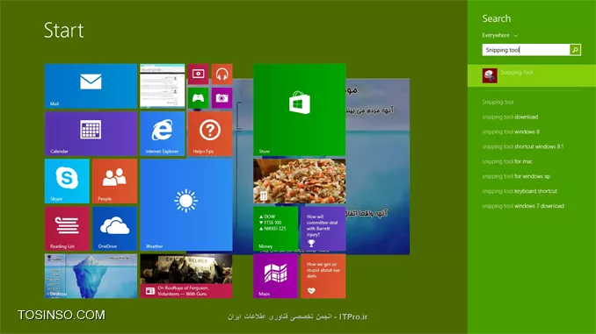This screenshot has width=596, height=334.
Task: Open the News tile about Ferguson
Action: [186, 276]
